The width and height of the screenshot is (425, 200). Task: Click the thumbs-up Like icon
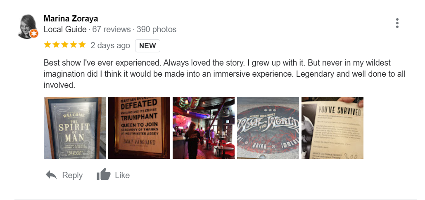(x=103, y=175)
